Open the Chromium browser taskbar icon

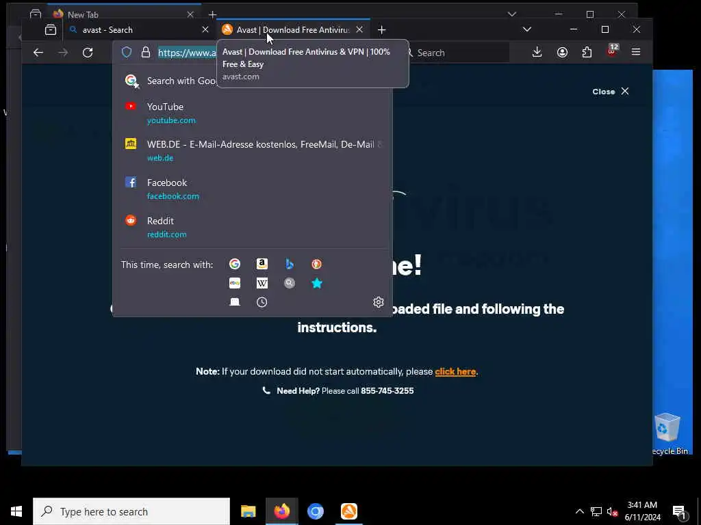[315, 511]
